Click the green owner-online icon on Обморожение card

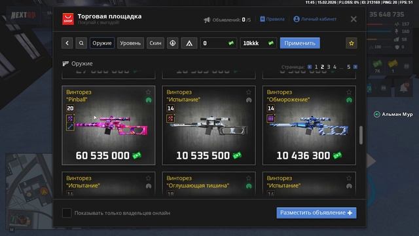point(349,100)
